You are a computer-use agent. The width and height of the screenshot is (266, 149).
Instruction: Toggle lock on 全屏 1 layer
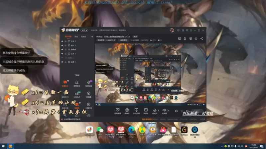[66, 62]
